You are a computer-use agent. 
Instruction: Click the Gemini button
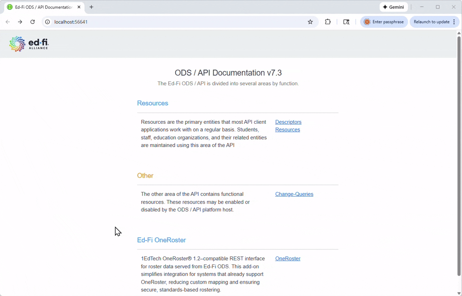click(x=393, y=7)
